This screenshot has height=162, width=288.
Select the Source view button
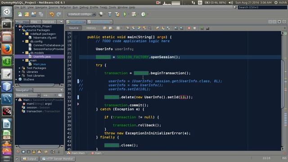pos(74,28)
